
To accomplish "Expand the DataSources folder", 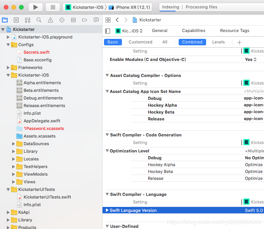I will pyautogui.click(x=13, y=144).
